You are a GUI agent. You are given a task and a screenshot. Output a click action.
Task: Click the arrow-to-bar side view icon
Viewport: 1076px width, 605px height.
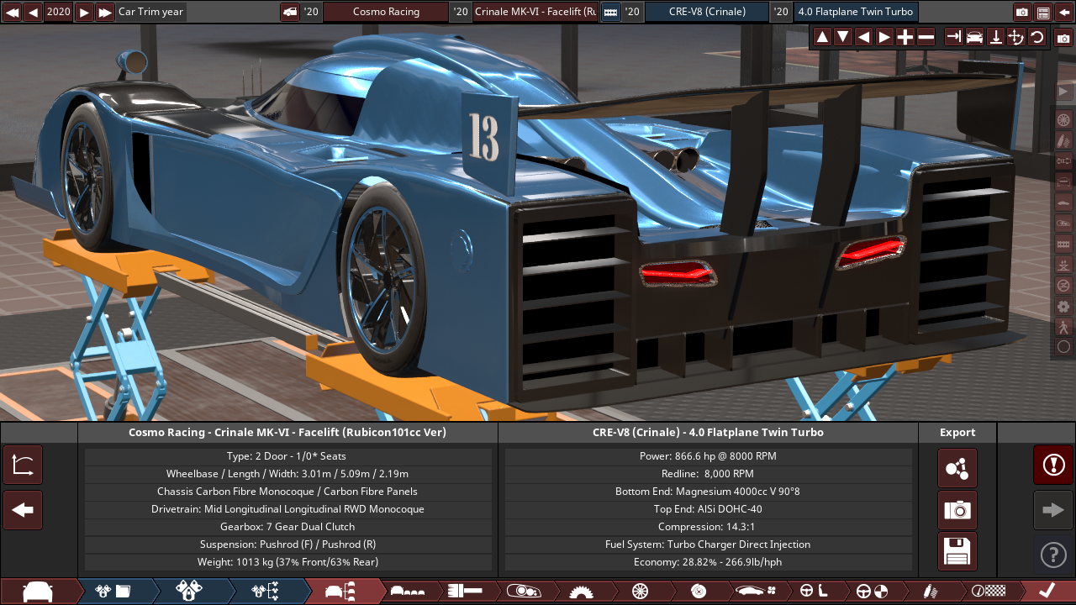click(954, 36)
